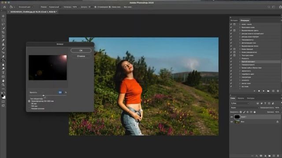Switch to the Слои tab

pos(233,98)
